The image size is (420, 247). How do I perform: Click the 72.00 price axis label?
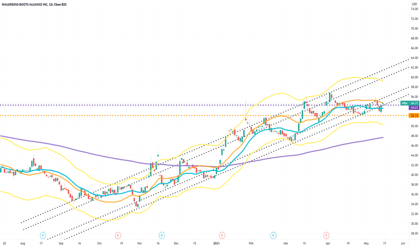pos(415,19)
